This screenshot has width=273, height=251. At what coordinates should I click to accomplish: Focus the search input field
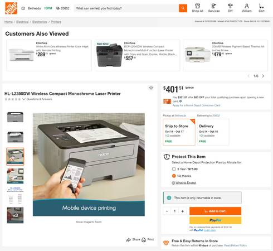coord(126,8)
